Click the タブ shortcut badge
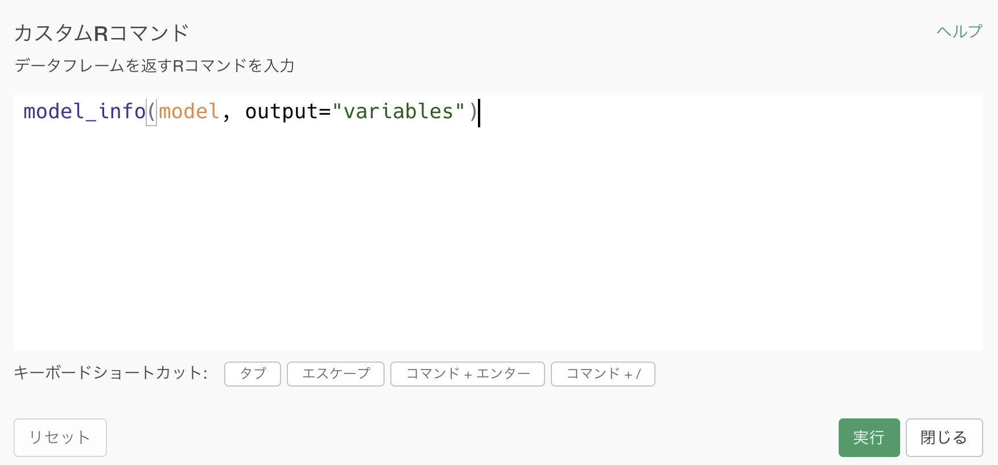Image resolution: width=998 pixels, height=465 pixels. pos(253,374)
